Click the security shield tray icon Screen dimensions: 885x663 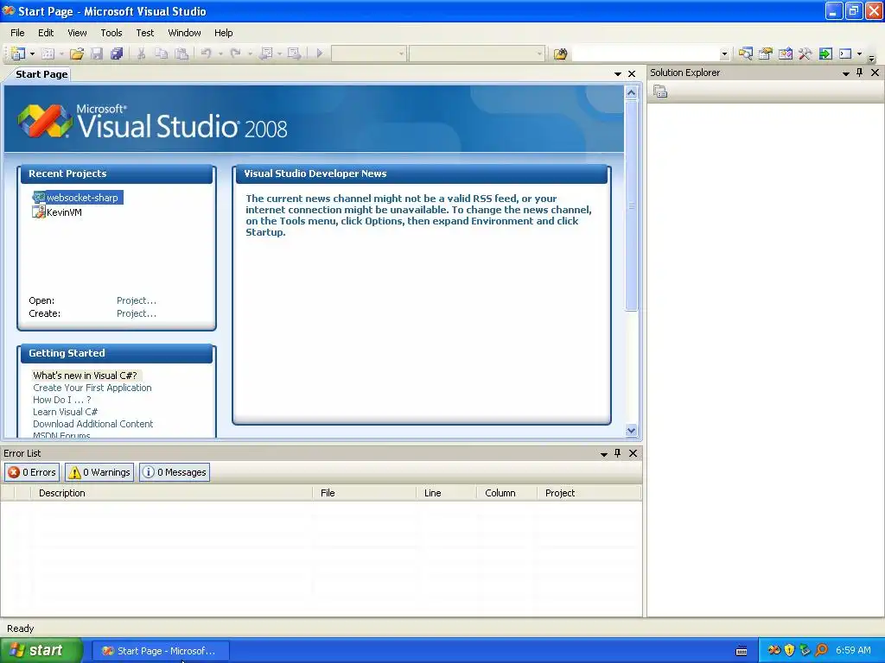790,650
